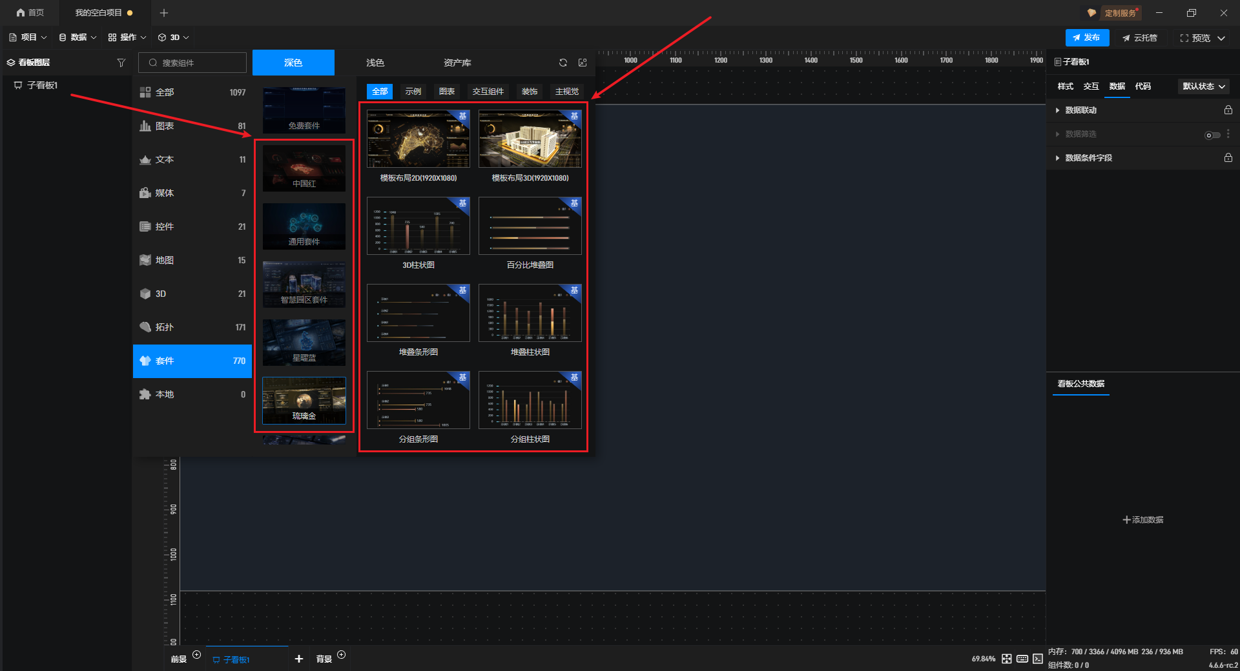Screen dimensions: 1240x671
Task: Select the 地图 category
Action: [x=192, y=260]
